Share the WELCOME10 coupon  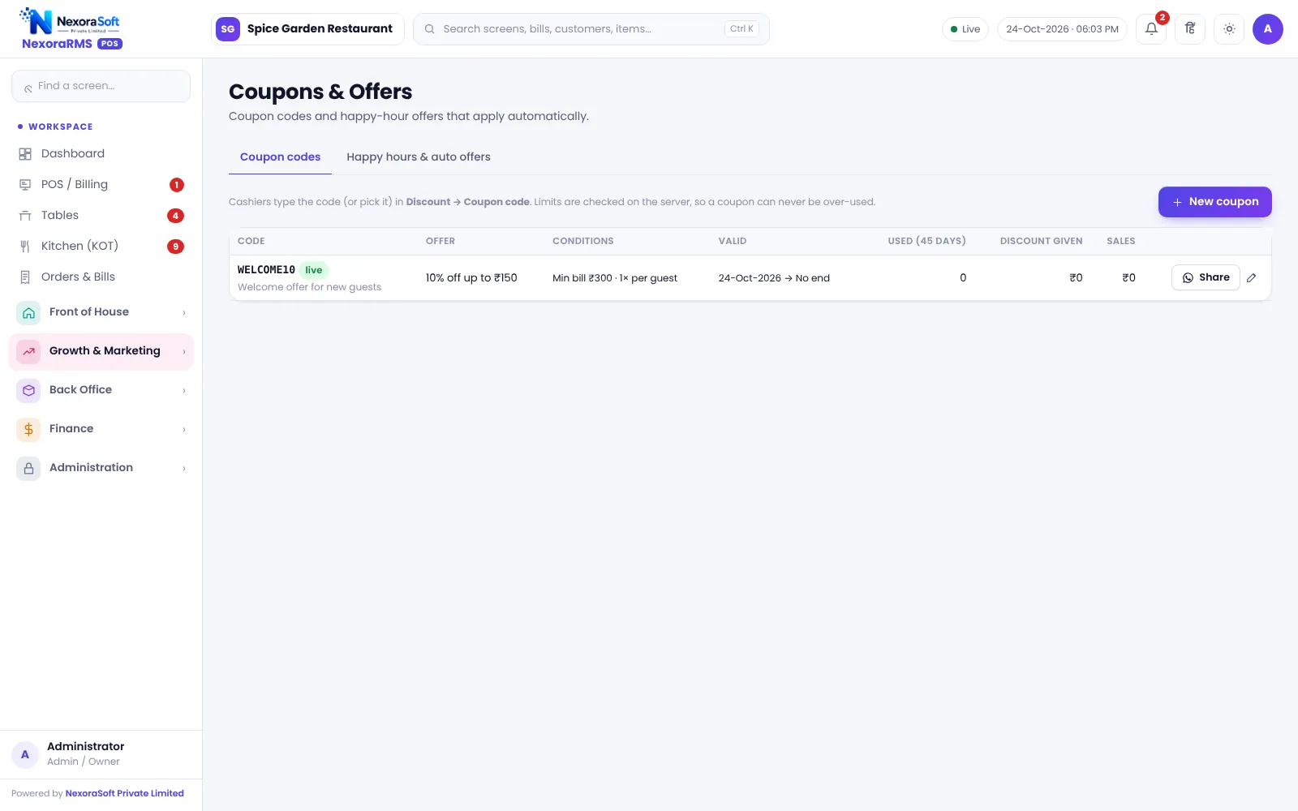[x=1206, y=277]
